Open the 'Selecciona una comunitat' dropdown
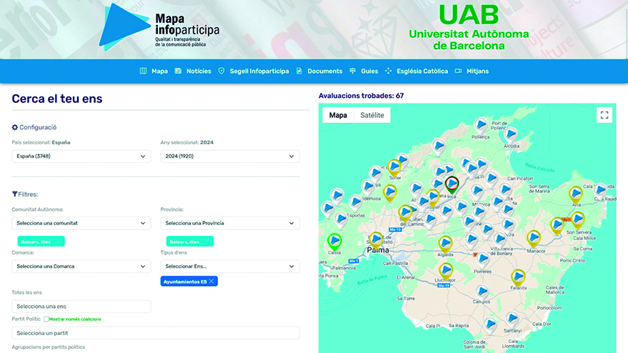Screen dimensions: 628x353 click(81, 224)
